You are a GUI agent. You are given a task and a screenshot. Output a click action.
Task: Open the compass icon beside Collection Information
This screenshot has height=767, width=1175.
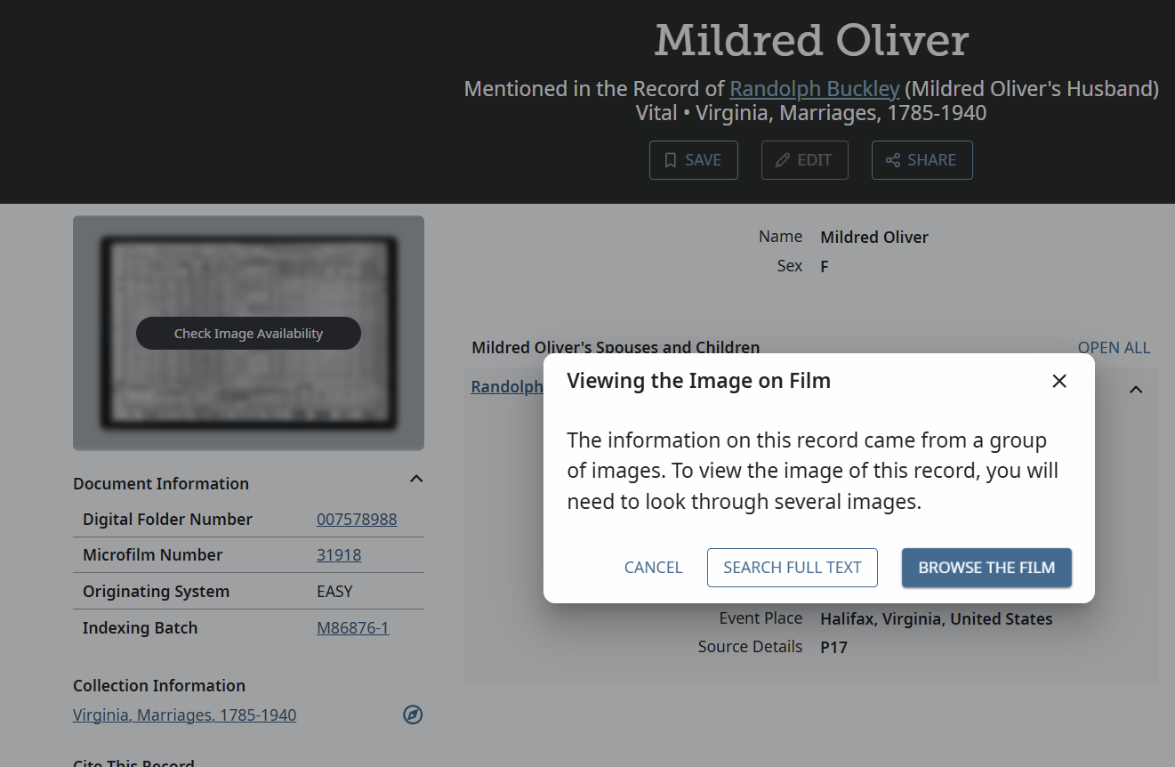coord(413,715)
